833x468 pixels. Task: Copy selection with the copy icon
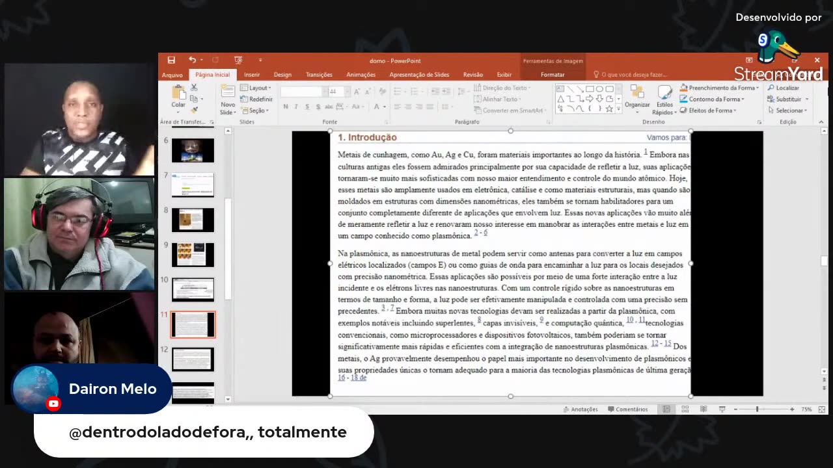[x=193, y=99]
